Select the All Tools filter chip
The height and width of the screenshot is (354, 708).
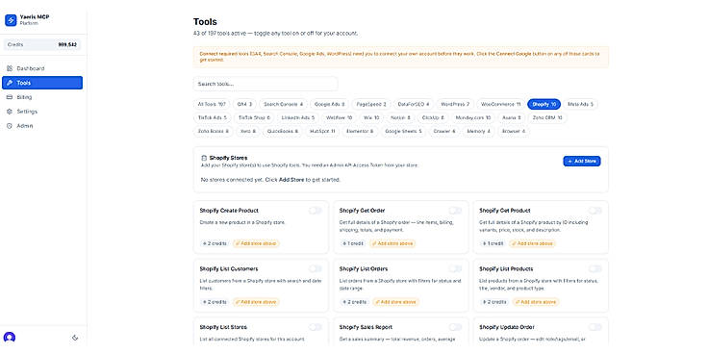pos(212,104)
